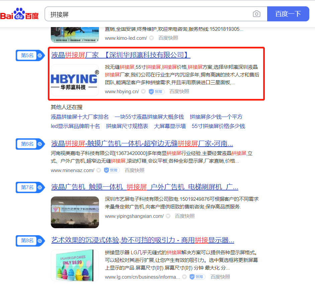The width and height of the screenshot is (315, 286).
Task: Open 百度快照 for lg.com result
Action: pyautogui.click(x=220, y=277)
